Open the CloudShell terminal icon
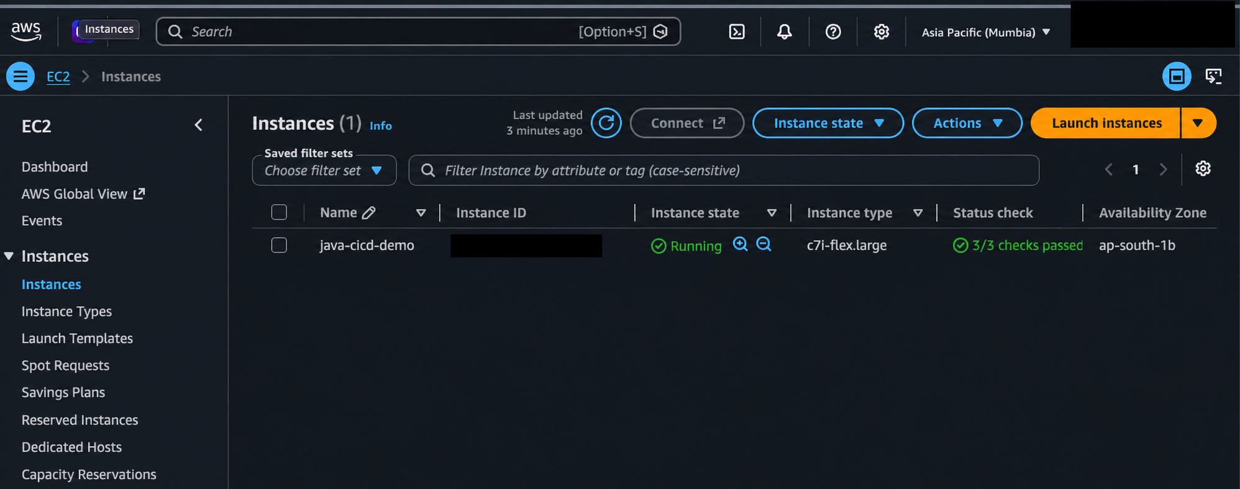This screenshot has height=489, width=1240. point(737,32)
